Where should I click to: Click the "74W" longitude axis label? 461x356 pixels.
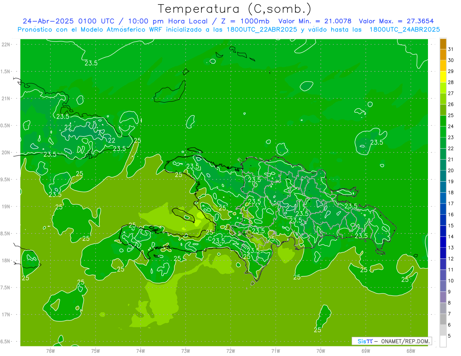(x=141, y=351)
